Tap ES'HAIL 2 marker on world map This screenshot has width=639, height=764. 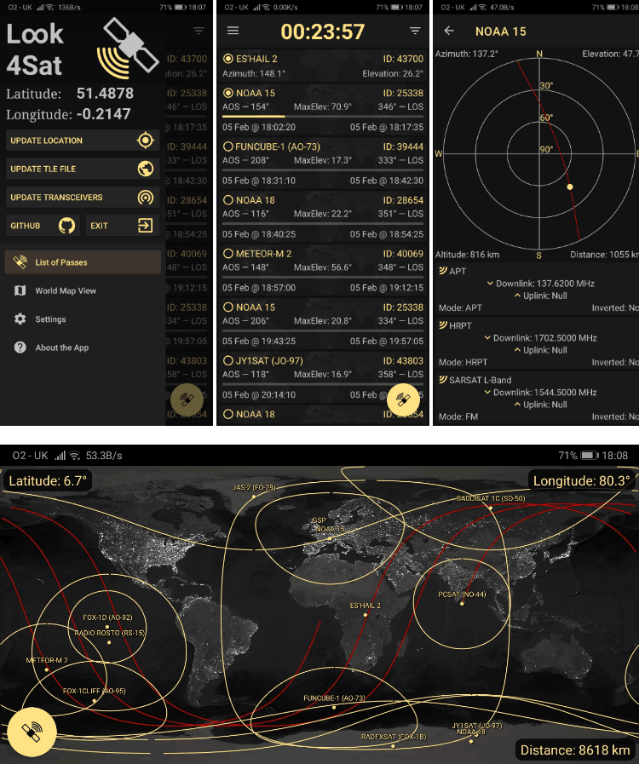point(365,615)
